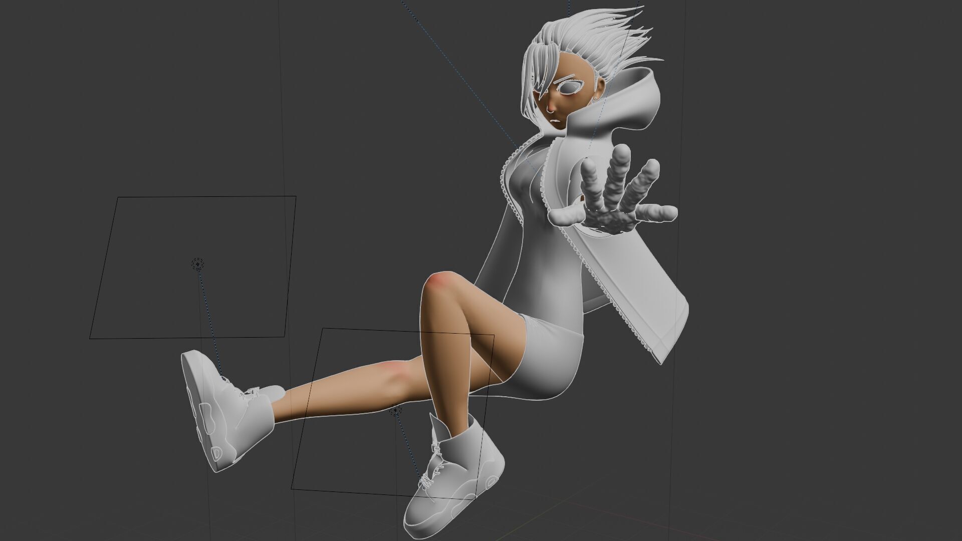
Task: Select the origin point of the lower area light
Action: 396,411
